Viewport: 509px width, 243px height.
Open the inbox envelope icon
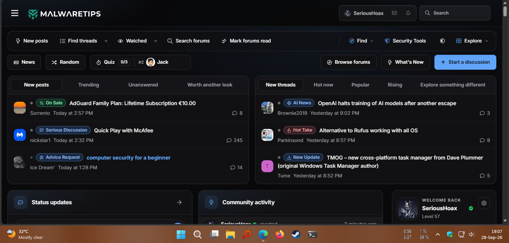[394, 13]
